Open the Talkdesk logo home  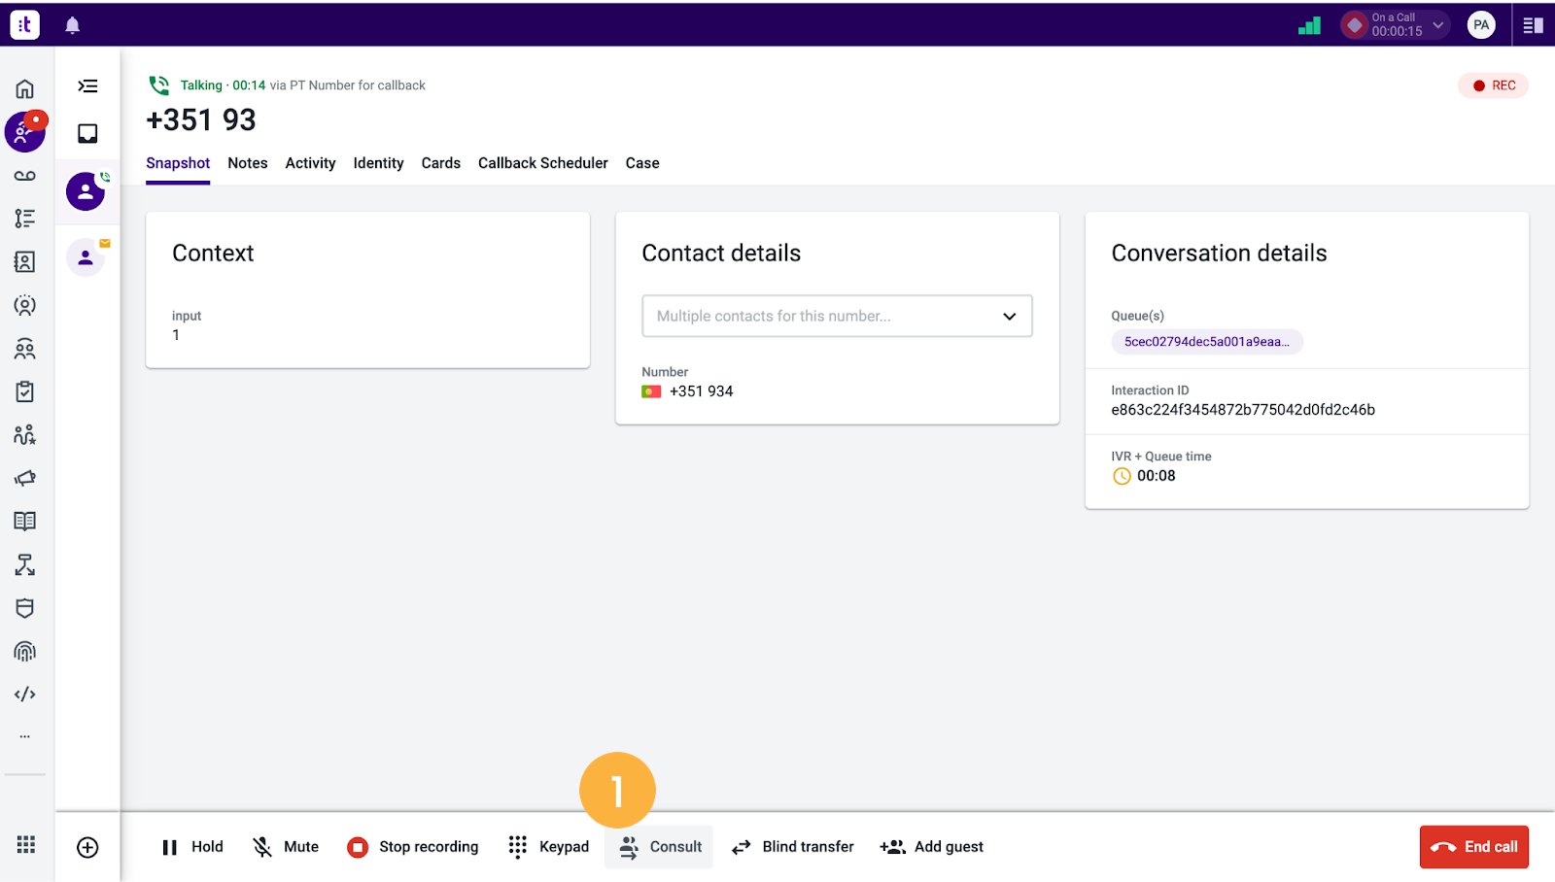click(25, 25)
